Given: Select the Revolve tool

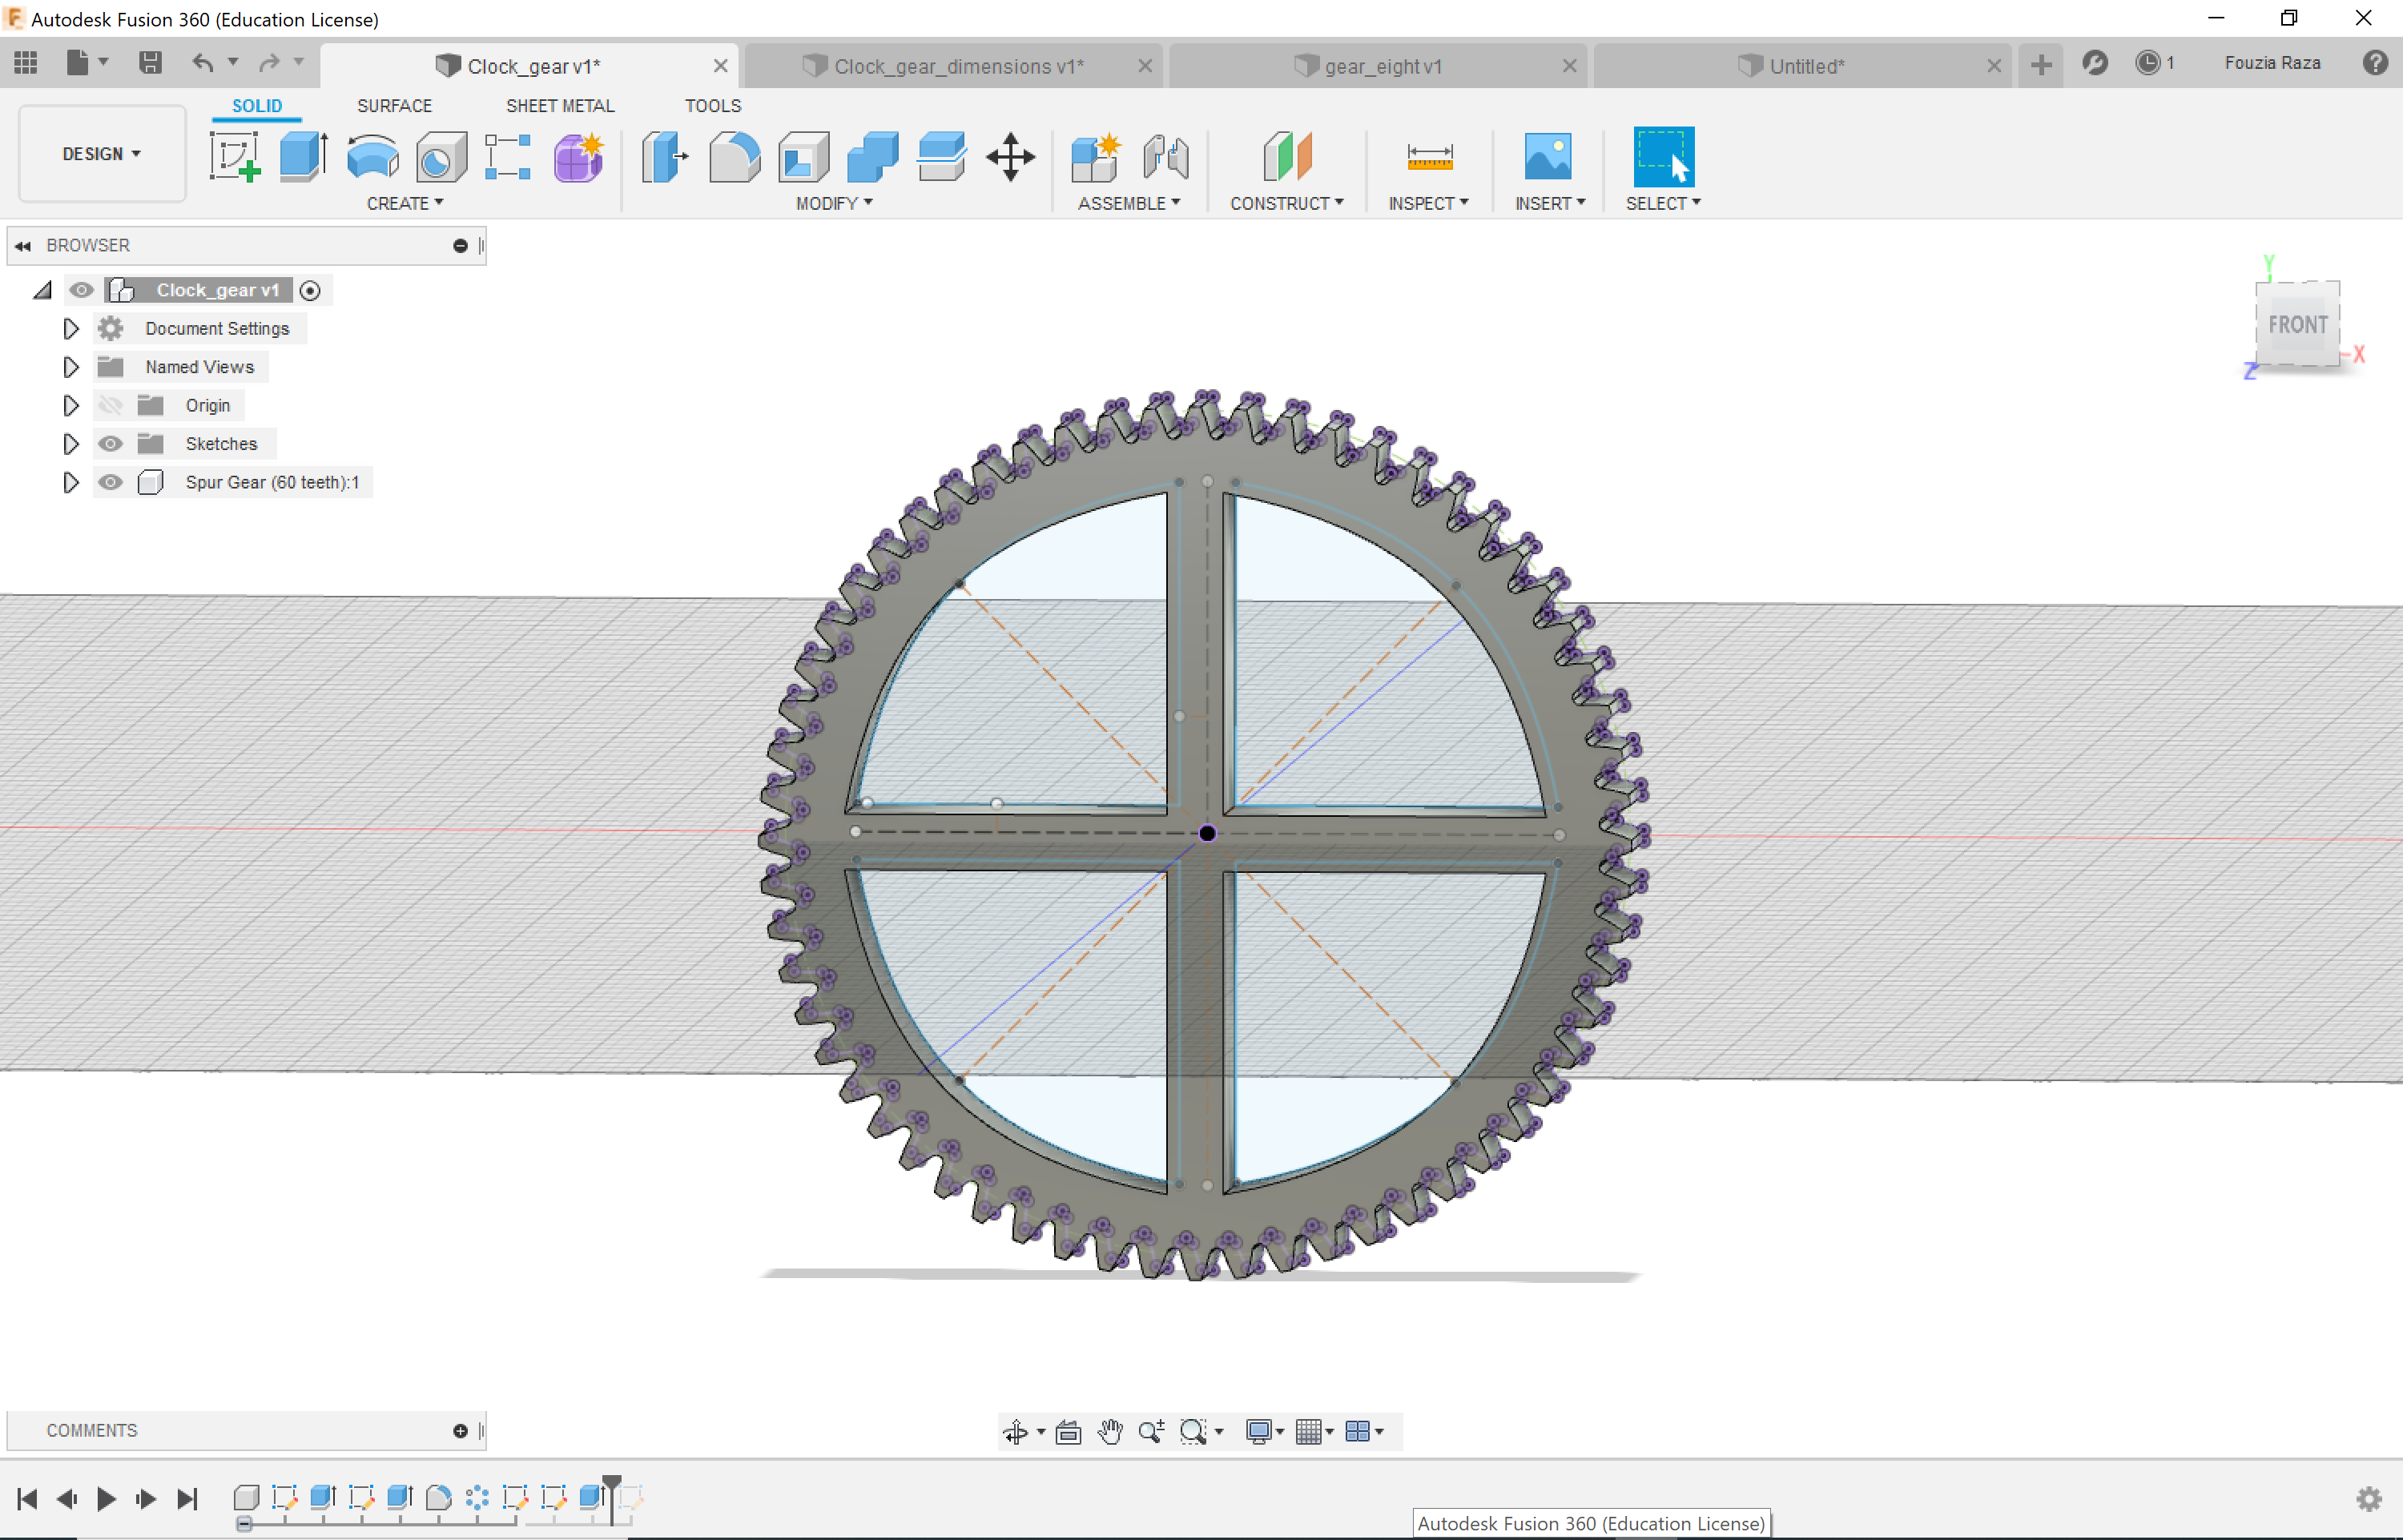Looking at the screenshot, I should [373, 157].
